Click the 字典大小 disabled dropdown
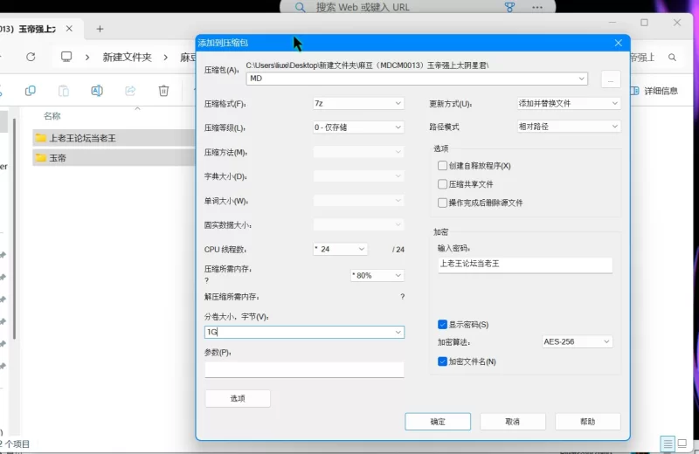 coord(358,176)
